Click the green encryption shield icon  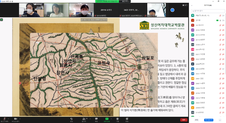pos(1,20)
